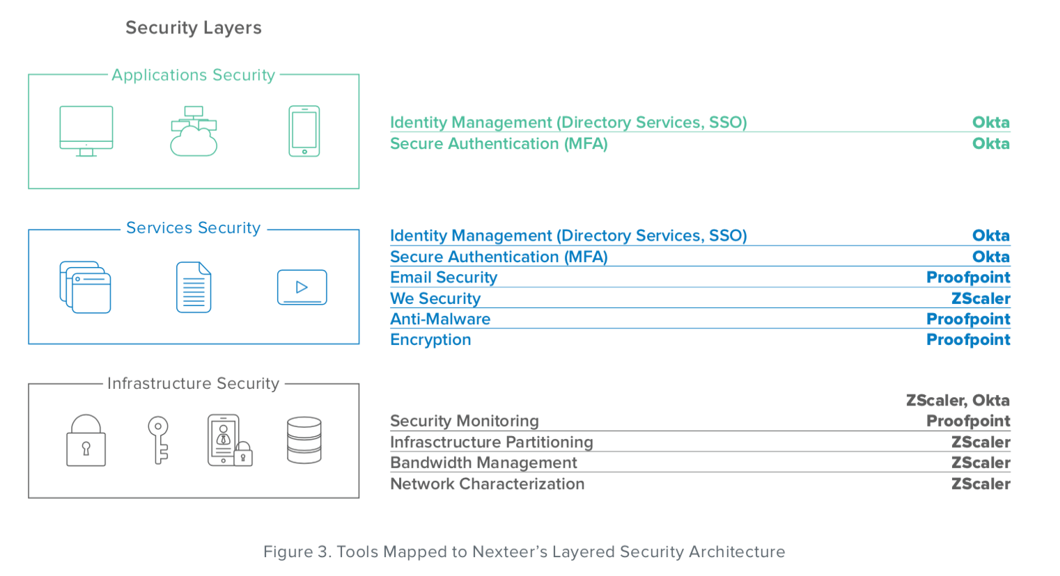This screenshot has width=1060, height=576.
Task: Click the Encryption row label
Action: click(x=430, y=339)
